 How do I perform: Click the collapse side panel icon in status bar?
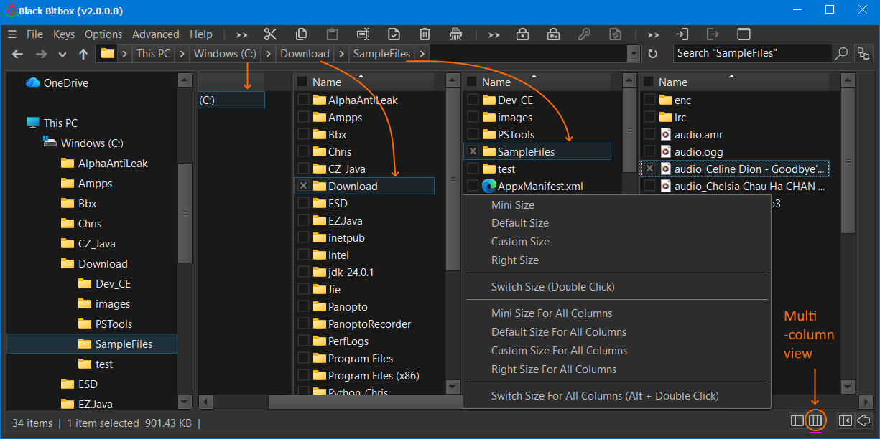click(846, 420)
